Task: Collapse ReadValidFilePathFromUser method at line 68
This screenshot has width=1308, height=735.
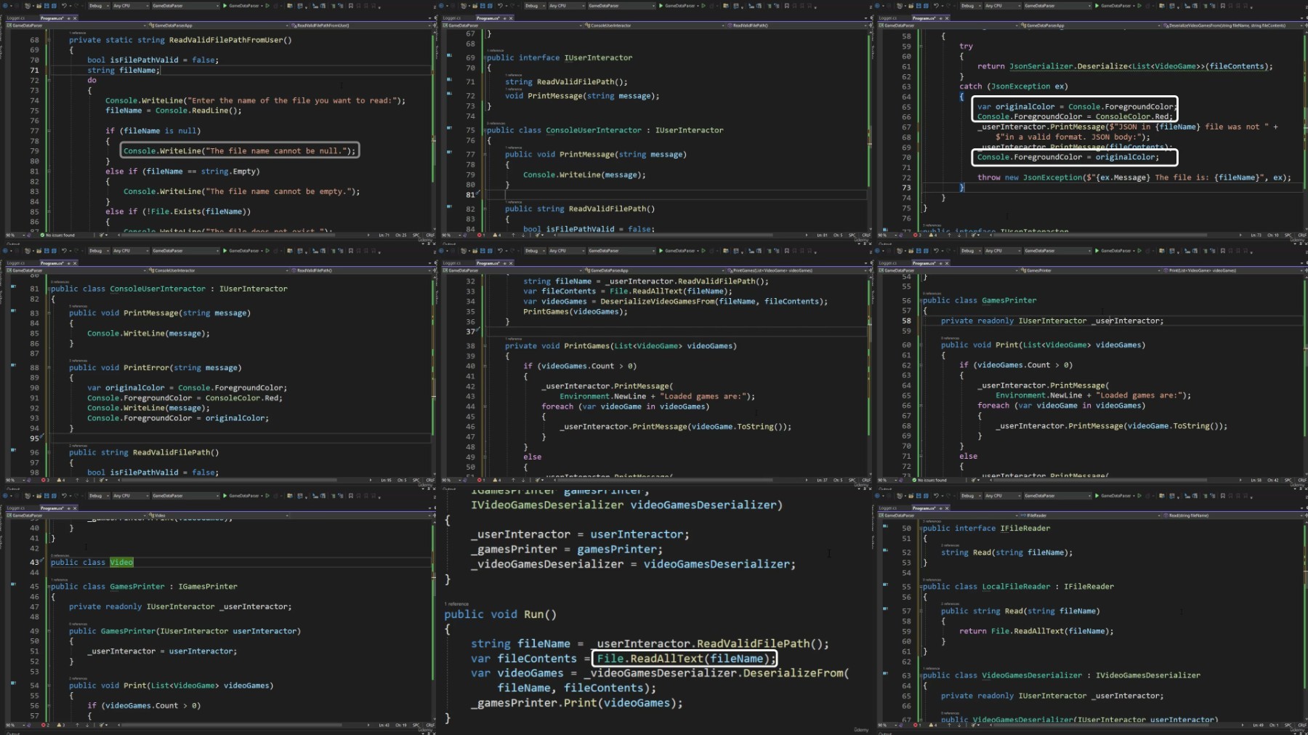Action: click(x=49, y=40)
